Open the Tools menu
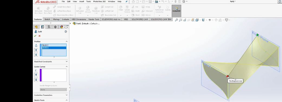282x102 pixels. tap(89, 1)
